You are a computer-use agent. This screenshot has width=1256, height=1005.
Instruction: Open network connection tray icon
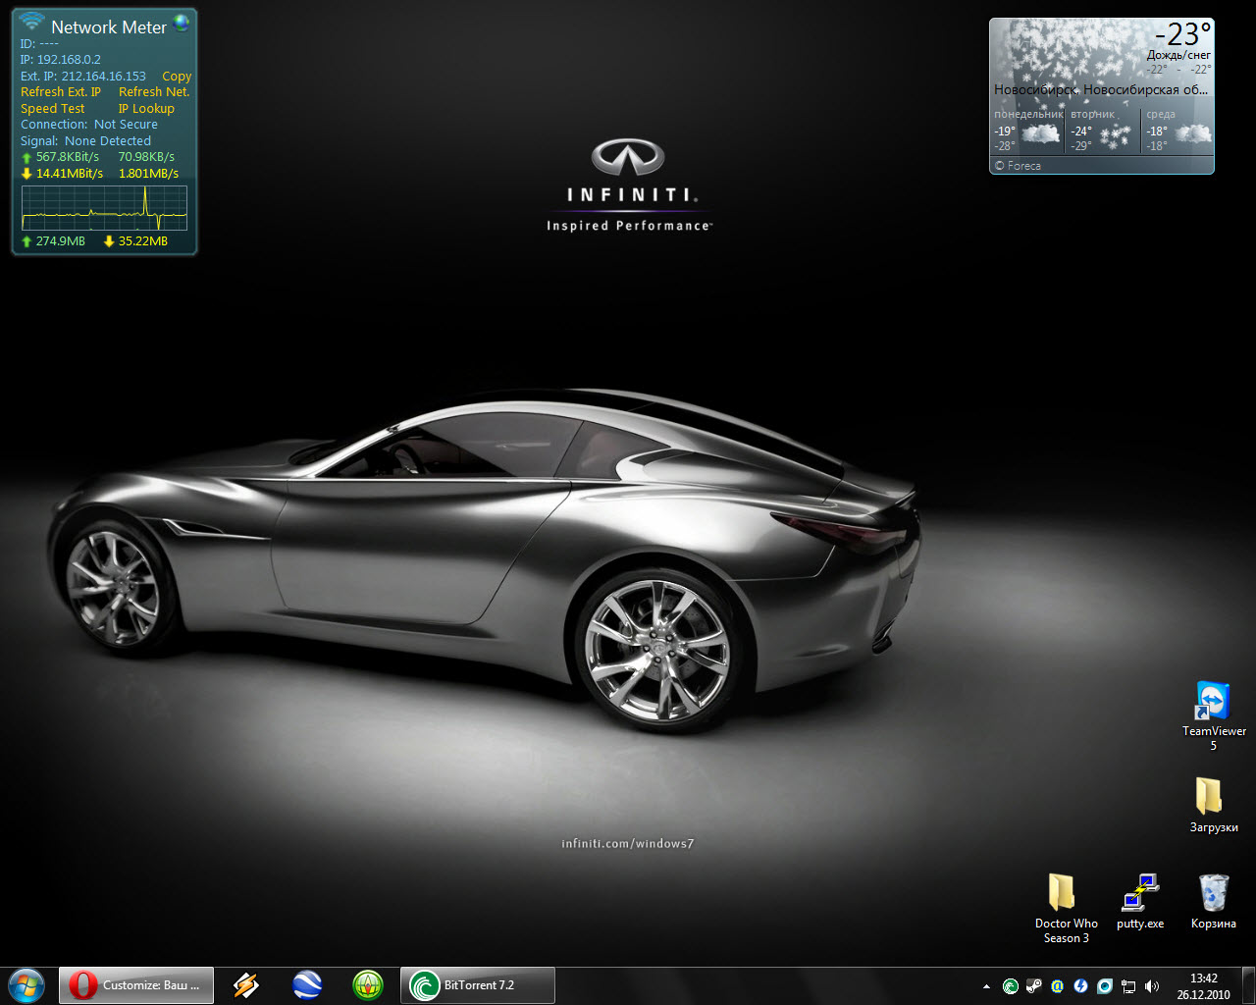coord(1128,986)
